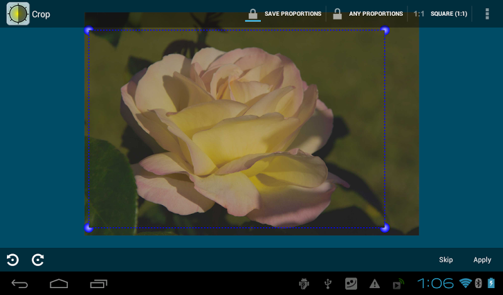
Task: Tap the battery charging icon
Action: click(491, 283)
